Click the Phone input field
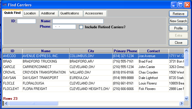 point(64,27)
